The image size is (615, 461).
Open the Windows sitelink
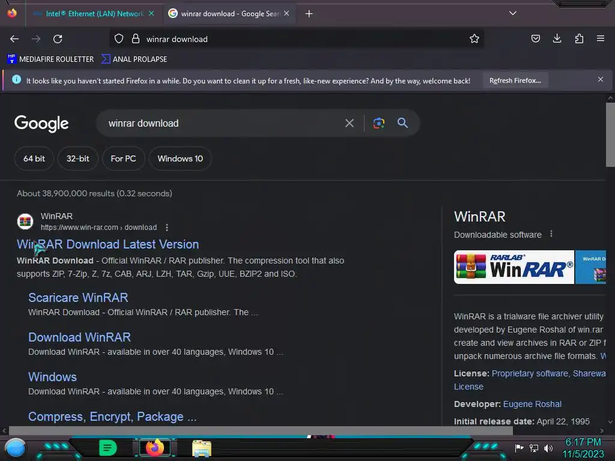point(53,377)
